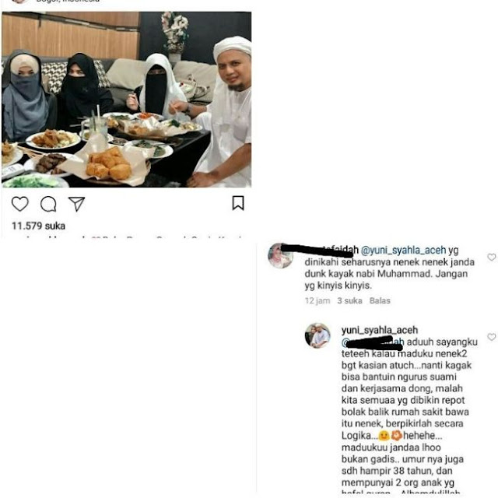Open first commenter's profile picture
This screenshot has height=498, width=498.
pyautogui.click(x=281, y=256)
